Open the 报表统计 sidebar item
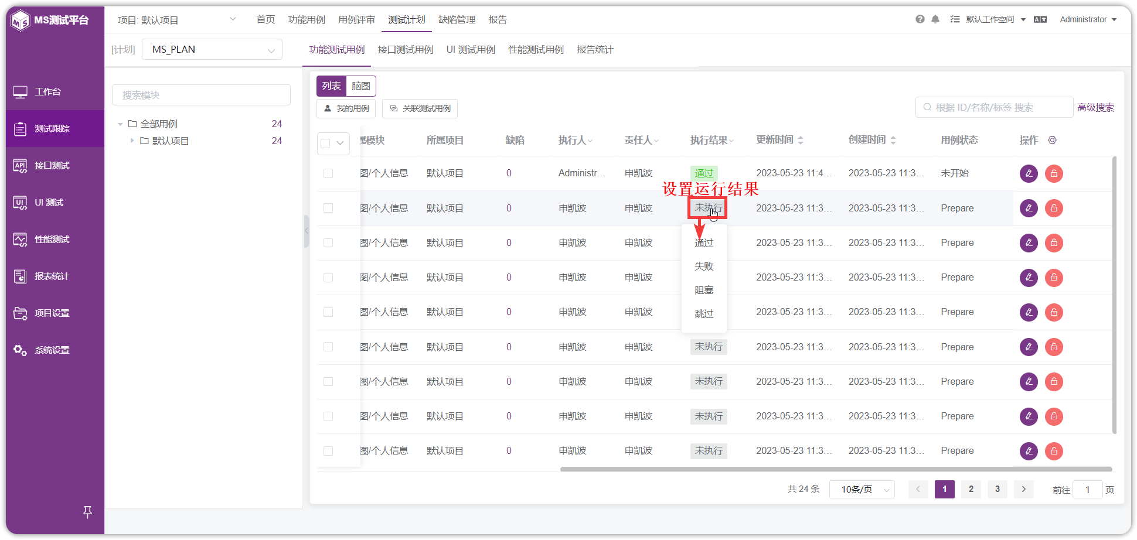Viewport: 1137px width, 540px height. (55, 276)
